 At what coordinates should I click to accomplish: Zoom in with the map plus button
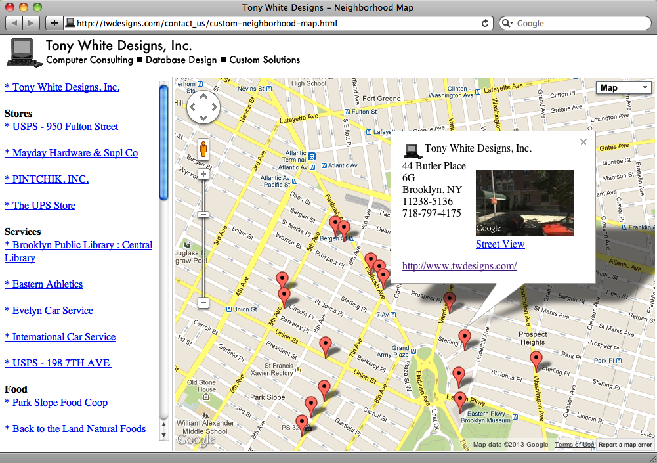click(203, 174)
